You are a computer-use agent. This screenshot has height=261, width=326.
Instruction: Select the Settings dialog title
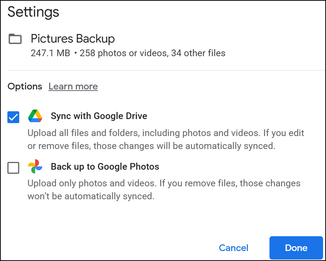point(33,12)
